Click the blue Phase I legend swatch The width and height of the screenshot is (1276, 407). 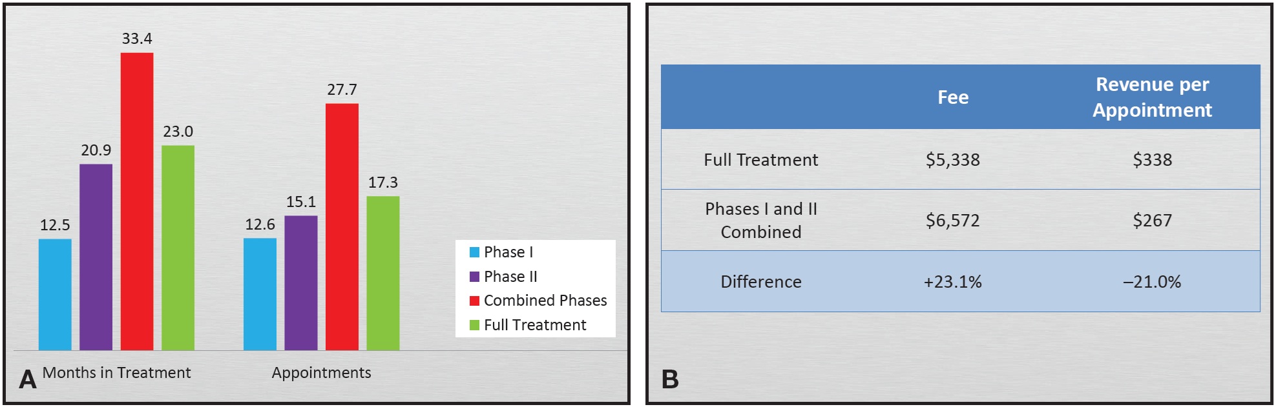pyautogui.click(x=474, y=252)
